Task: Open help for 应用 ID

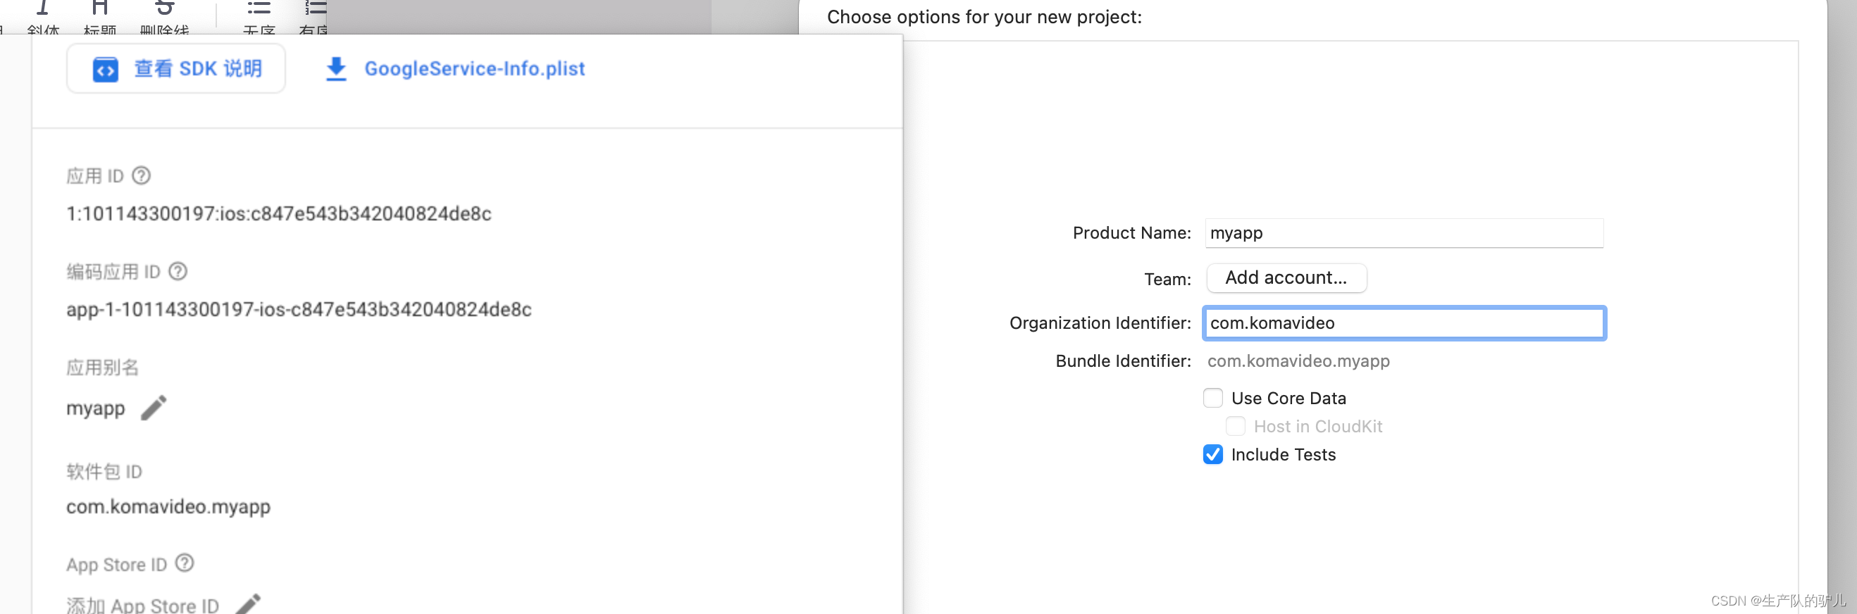Action: coord(142,176)
